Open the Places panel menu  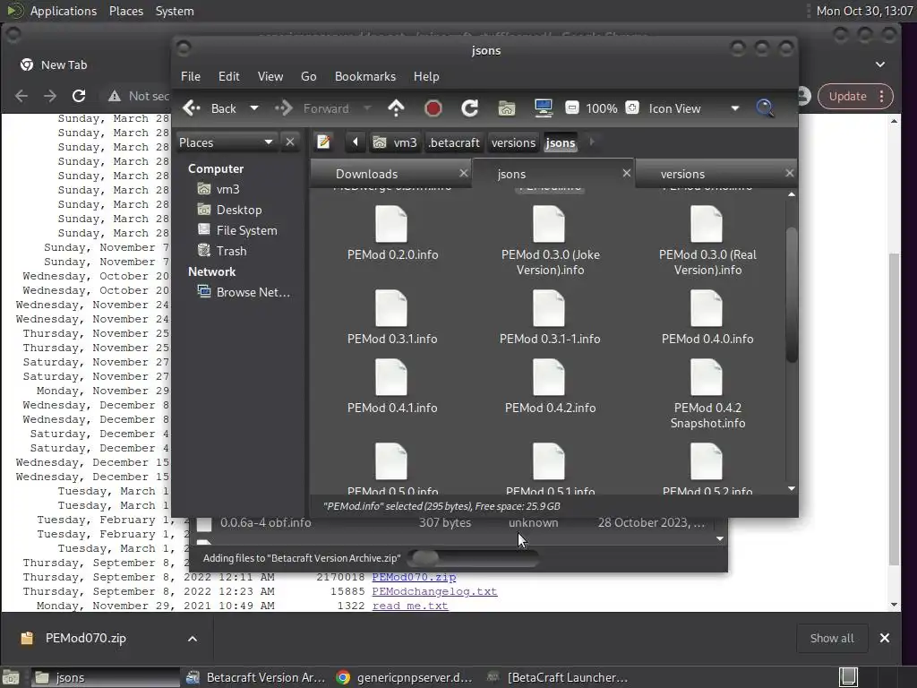pyautogui.click(x=125, y=11)
